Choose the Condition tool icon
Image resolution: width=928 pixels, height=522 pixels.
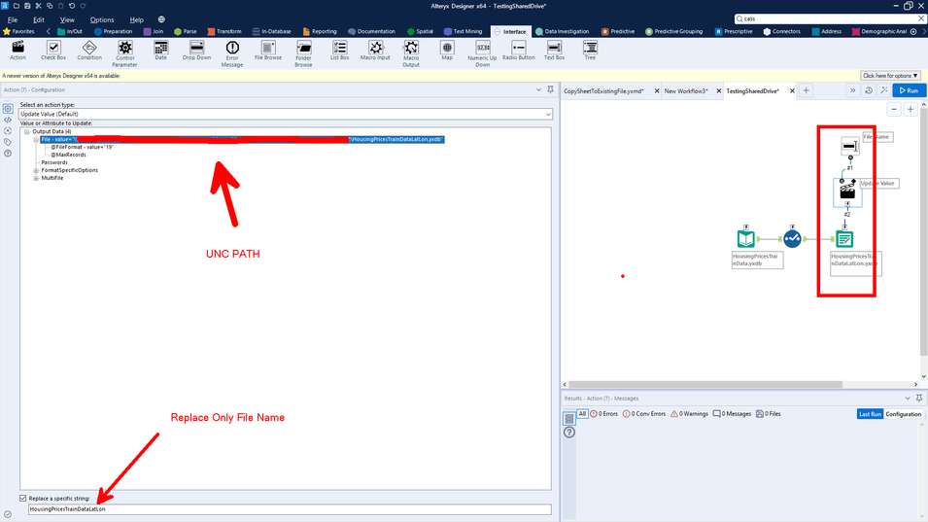(89, 51)
